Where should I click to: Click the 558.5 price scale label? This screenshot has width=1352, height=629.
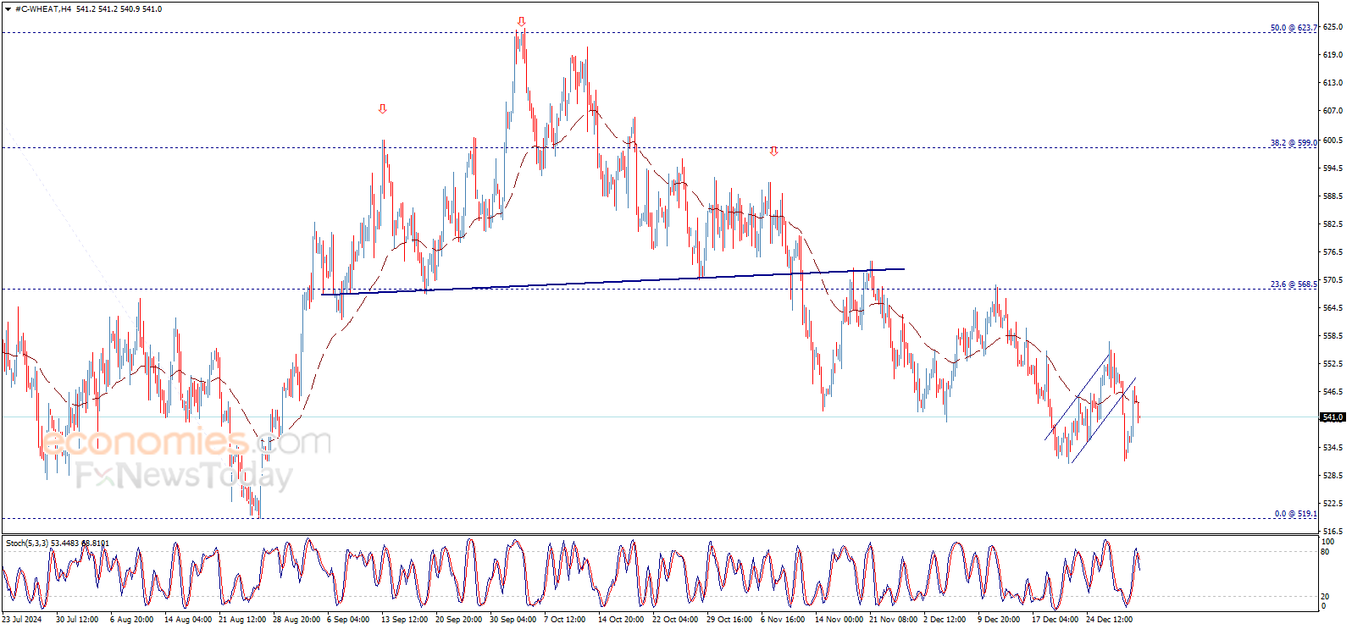pos(1333,336)
